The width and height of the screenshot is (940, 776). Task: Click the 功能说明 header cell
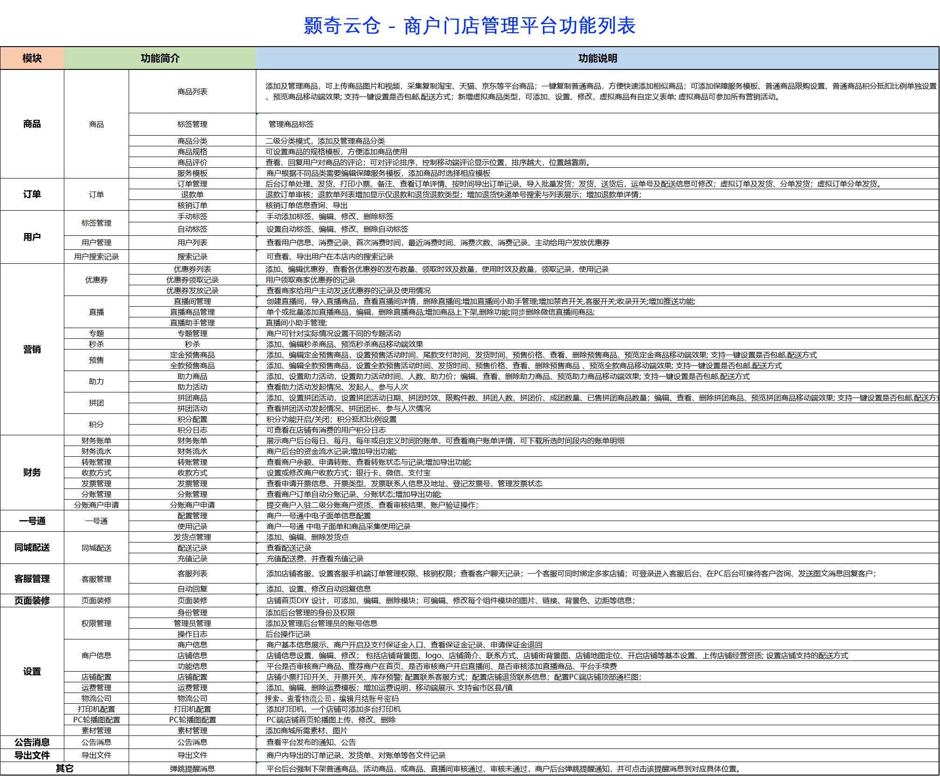597,58
